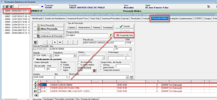Click Suspender Item button
This screenshot has width=217, height=100.
(x=124, y=35)
